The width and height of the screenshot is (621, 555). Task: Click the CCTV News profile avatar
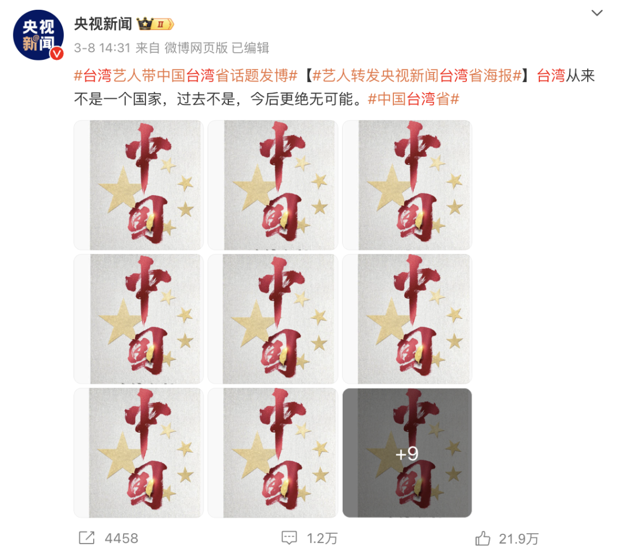point(39,35)
